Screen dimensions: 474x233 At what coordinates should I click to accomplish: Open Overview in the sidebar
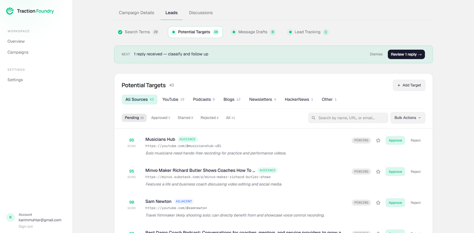(16, 41)
